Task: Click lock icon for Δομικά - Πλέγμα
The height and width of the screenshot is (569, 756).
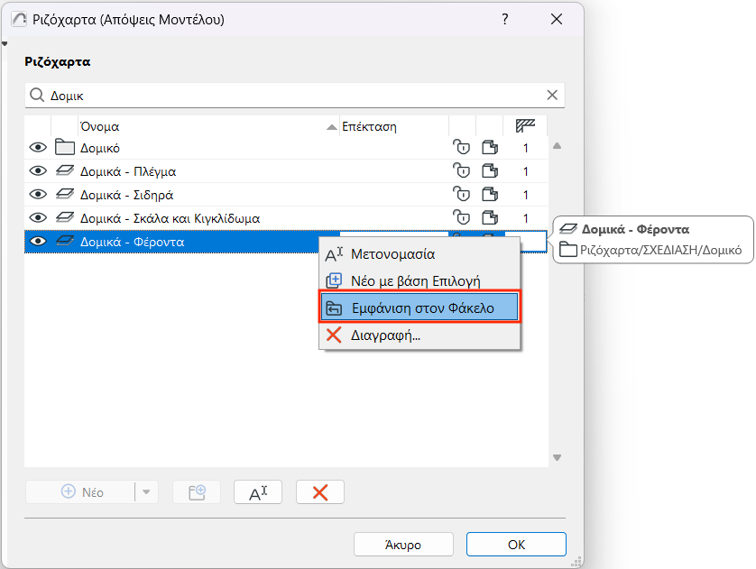Action: [x=461, y=171]
